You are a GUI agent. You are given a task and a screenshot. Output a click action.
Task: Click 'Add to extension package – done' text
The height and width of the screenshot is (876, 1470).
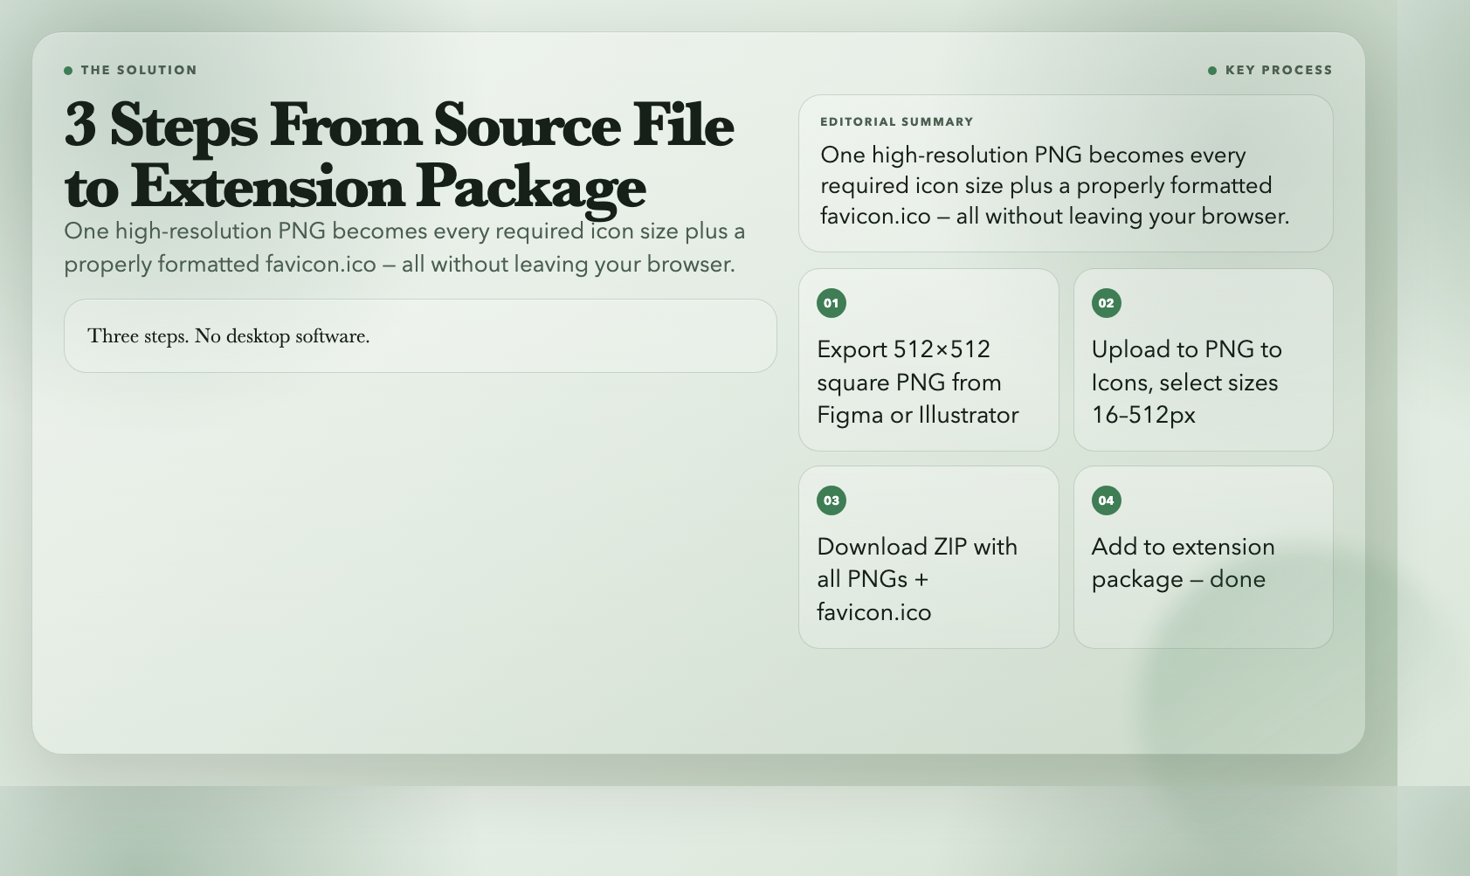pyautogui.click(x=1184, y=562)
